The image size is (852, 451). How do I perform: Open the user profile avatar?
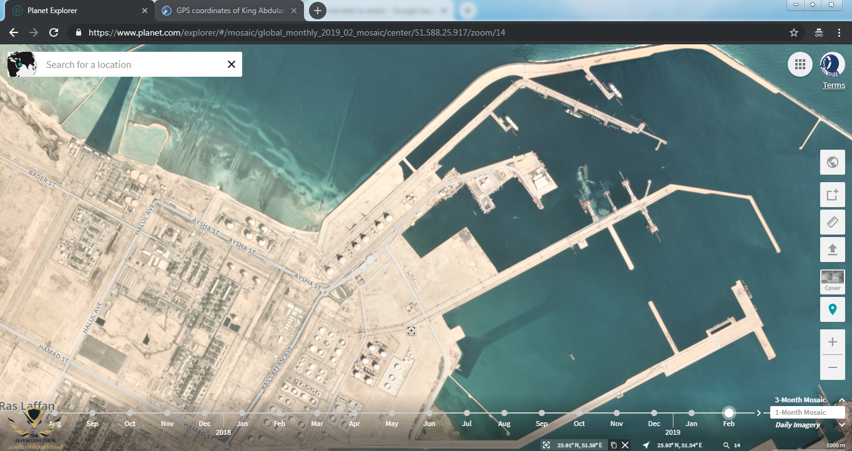coord(832,64)
